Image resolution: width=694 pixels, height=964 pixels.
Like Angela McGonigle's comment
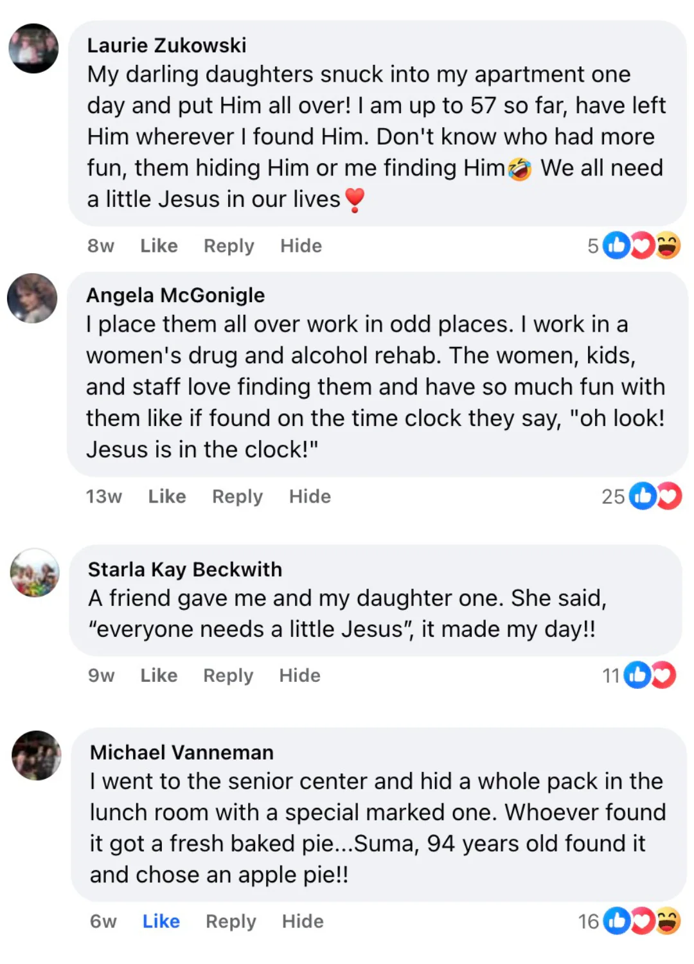167,496
